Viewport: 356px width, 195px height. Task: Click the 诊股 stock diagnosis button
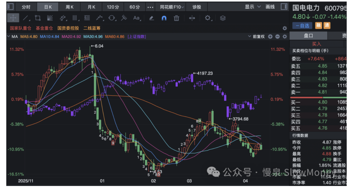[x=197, y=7]
